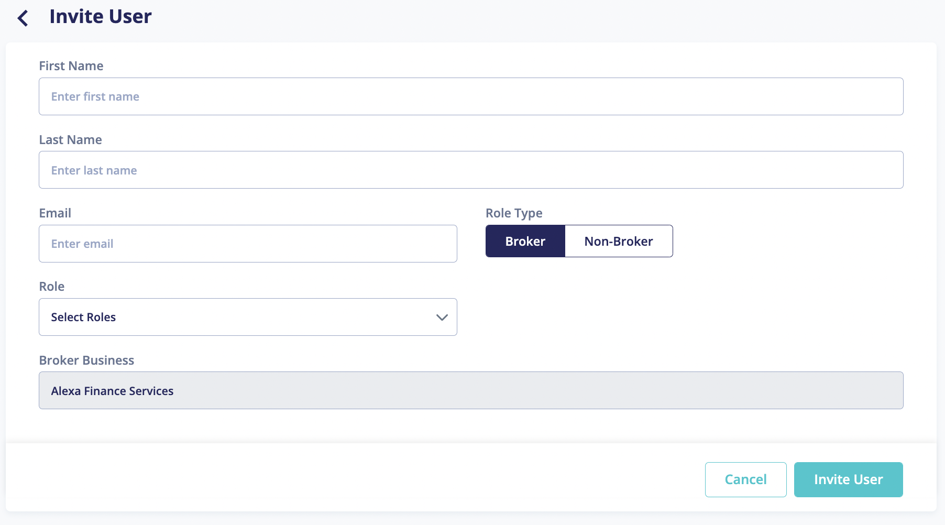This screenshot has width=945, height=525.
Task: Click the Invite User page title
Action: click(100, 16)
